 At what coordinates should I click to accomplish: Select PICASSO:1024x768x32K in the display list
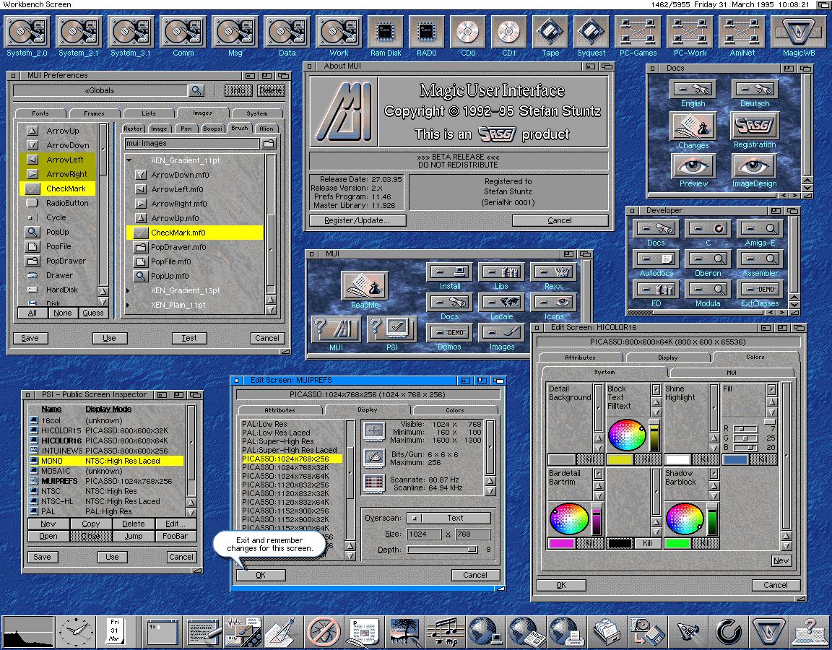pyautogui.click(x=285, y=467)
